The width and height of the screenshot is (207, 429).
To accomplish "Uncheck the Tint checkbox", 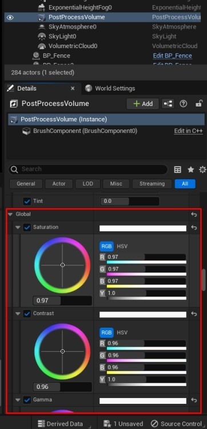I will click(27, 202).
